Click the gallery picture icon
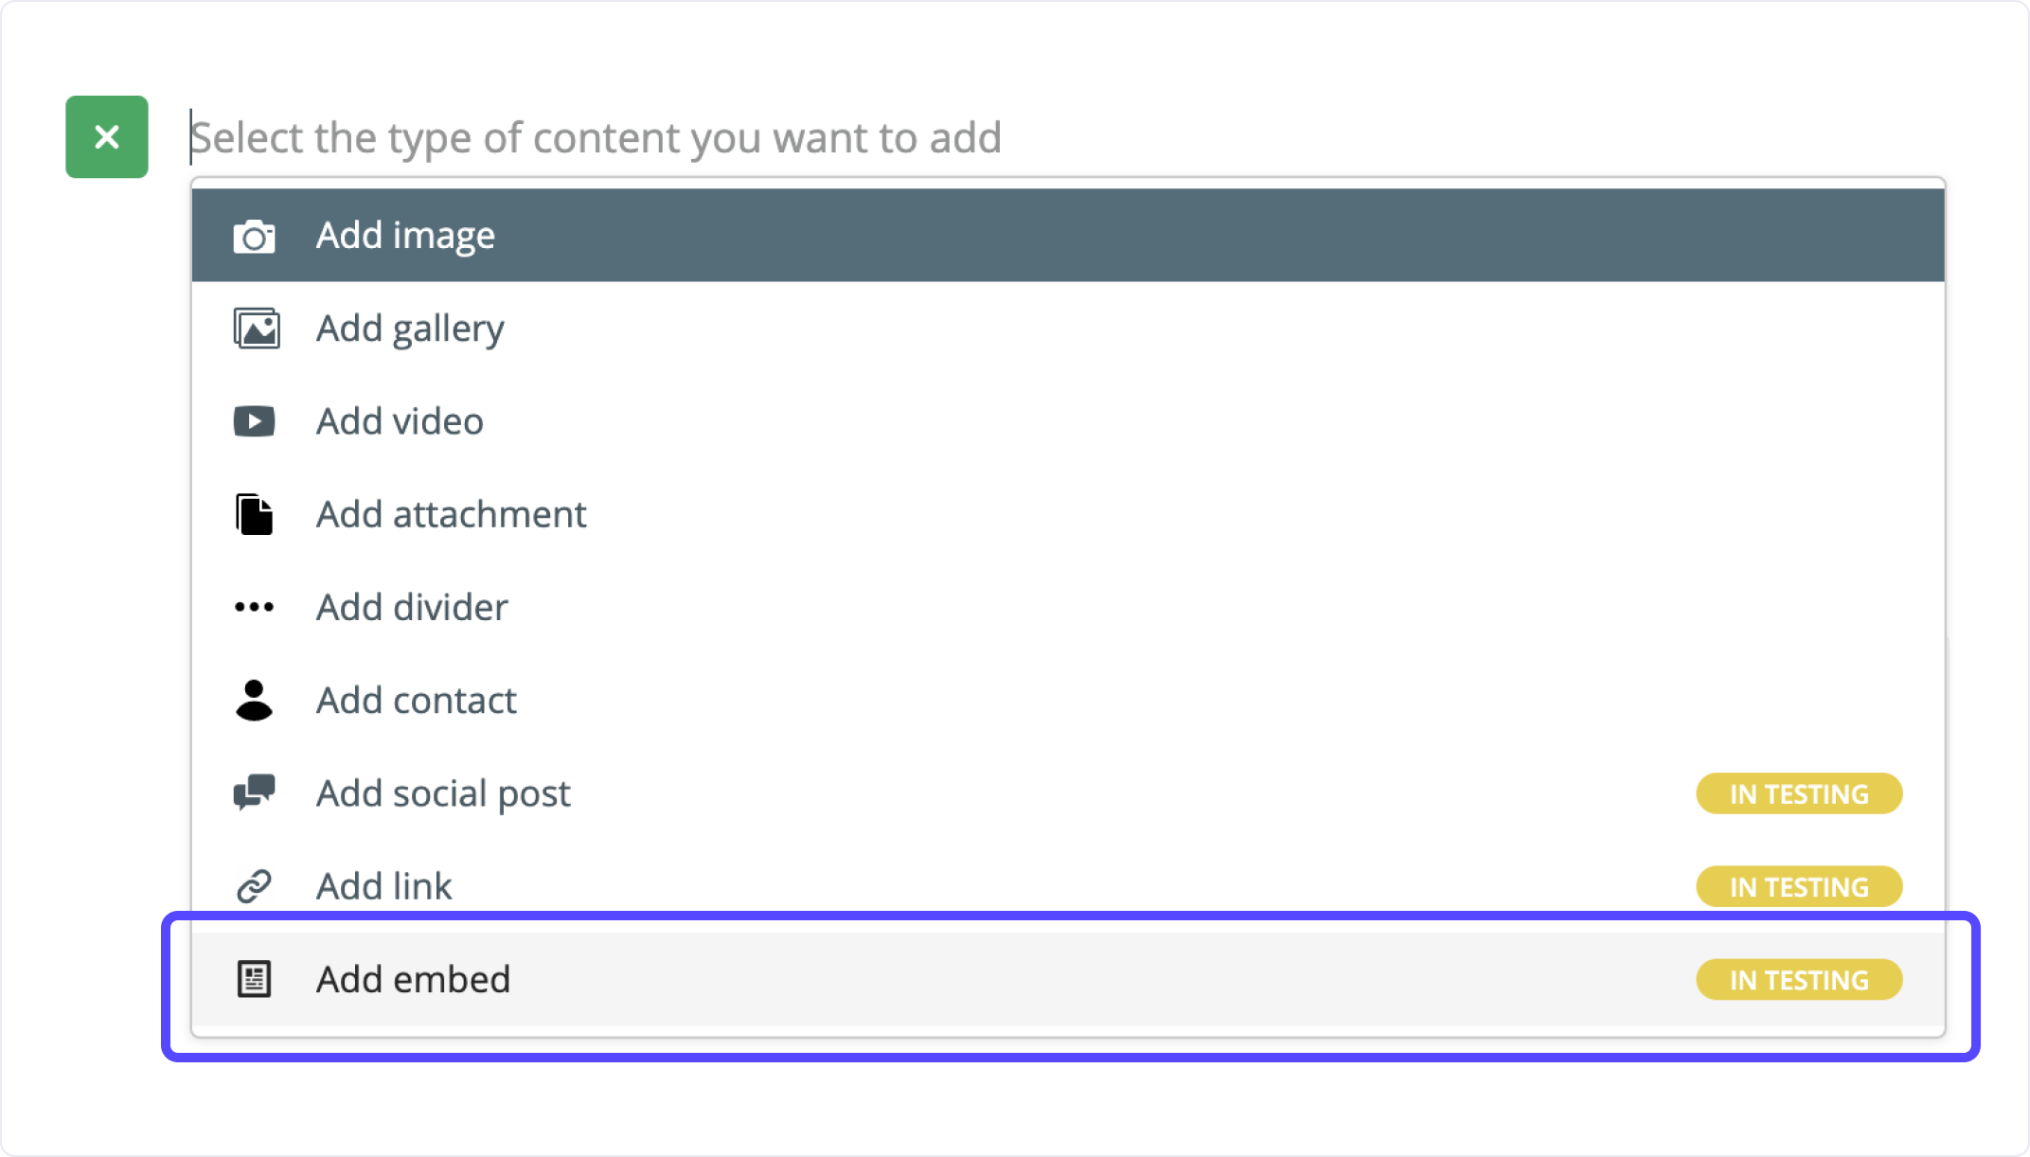The height and width of the screenshot is (1157, 2030). click(256, 329)
